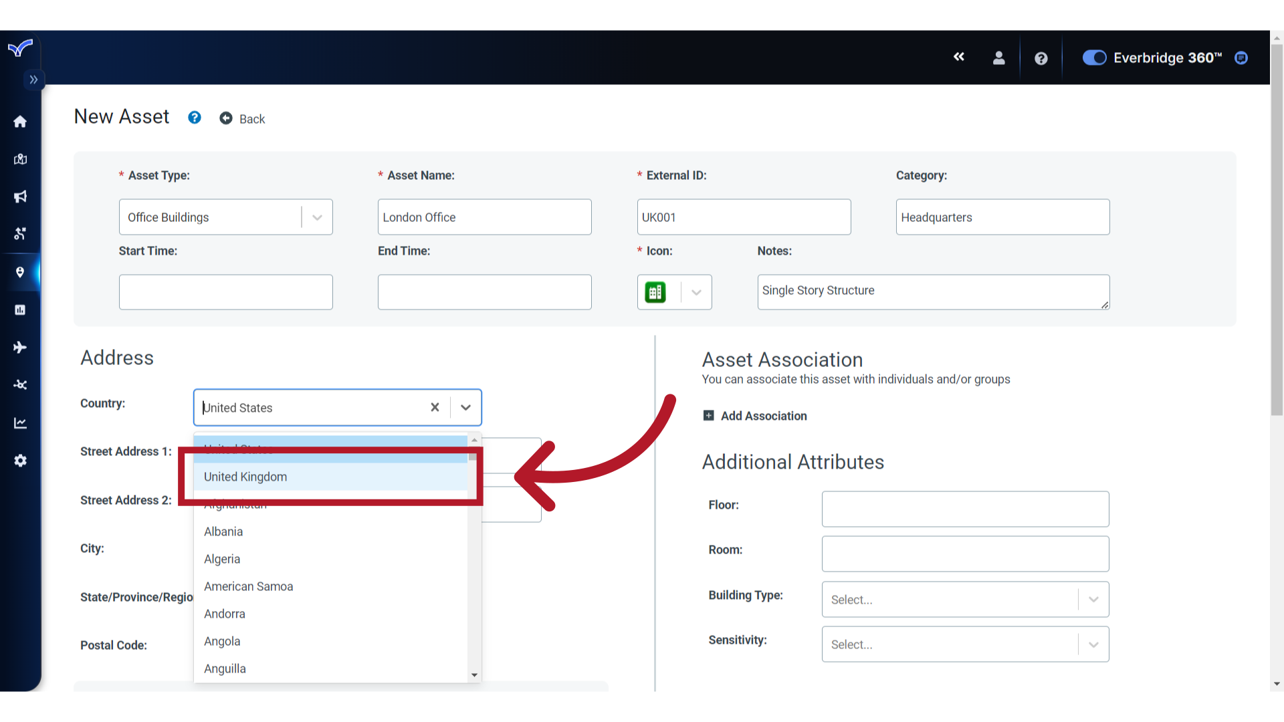This screenshot has height=722, width=1284.
Task: Select Algeria from country list
Action: [x=331, y=559]
